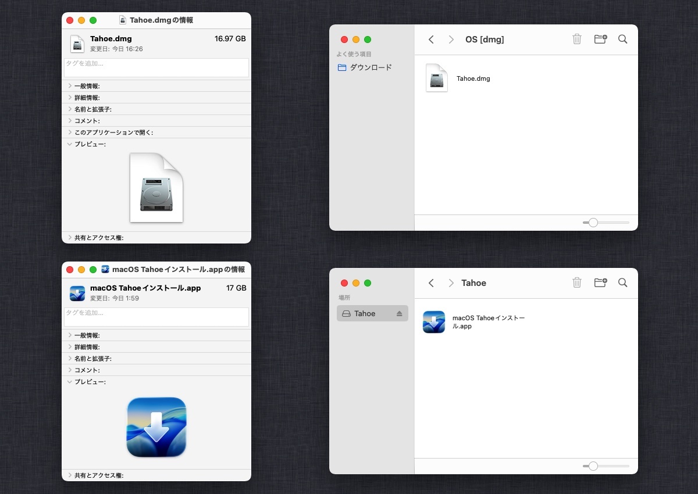This screenshot has height=494, width=698.
Task: Select macOS Tahoe installer app icon in Finder
Action: click(x=434, y=322)
